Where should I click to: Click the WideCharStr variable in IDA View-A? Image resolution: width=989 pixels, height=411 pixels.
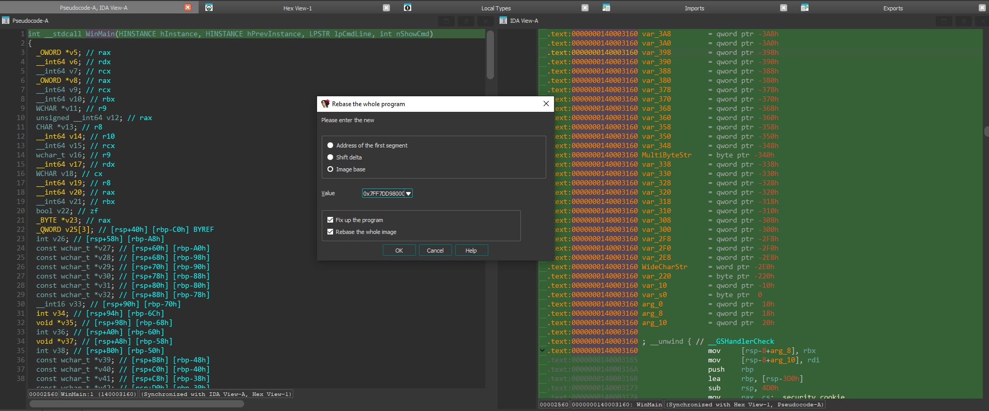664,267
